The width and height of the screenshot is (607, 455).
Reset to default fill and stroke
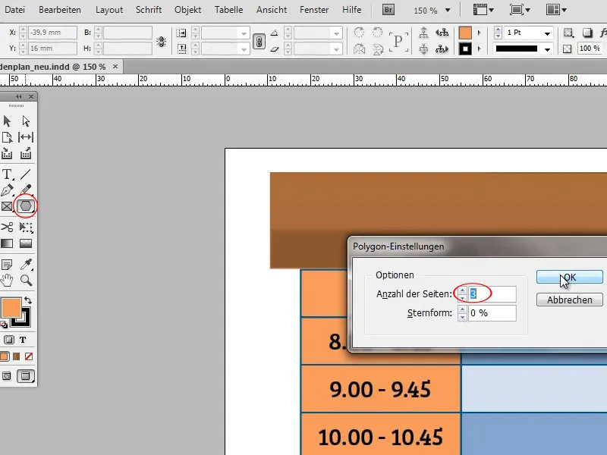5,325
